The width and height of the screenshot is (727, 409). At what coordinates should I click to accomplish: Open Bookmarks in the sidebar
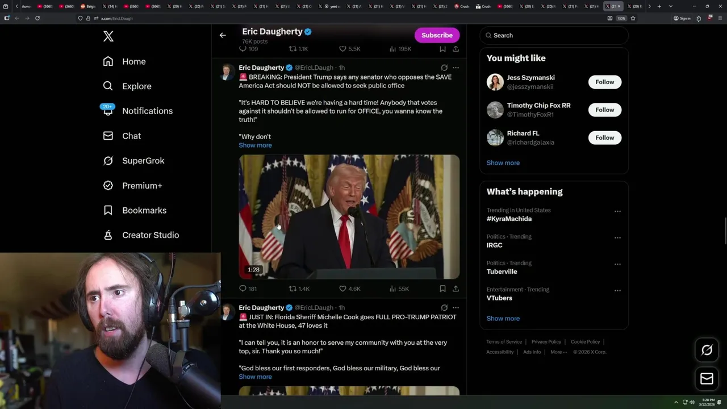[x=135, y=210]
